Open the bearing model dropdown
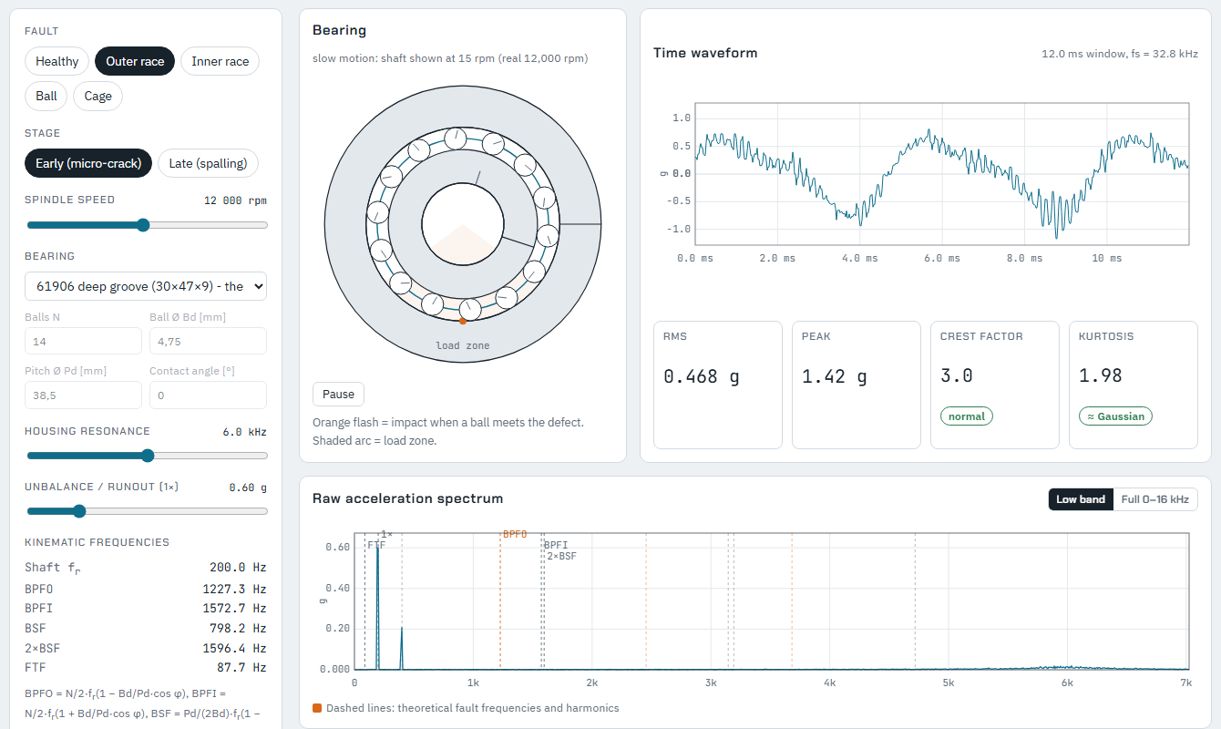Viewport: 1221px width, 729px height. point(146,286)
